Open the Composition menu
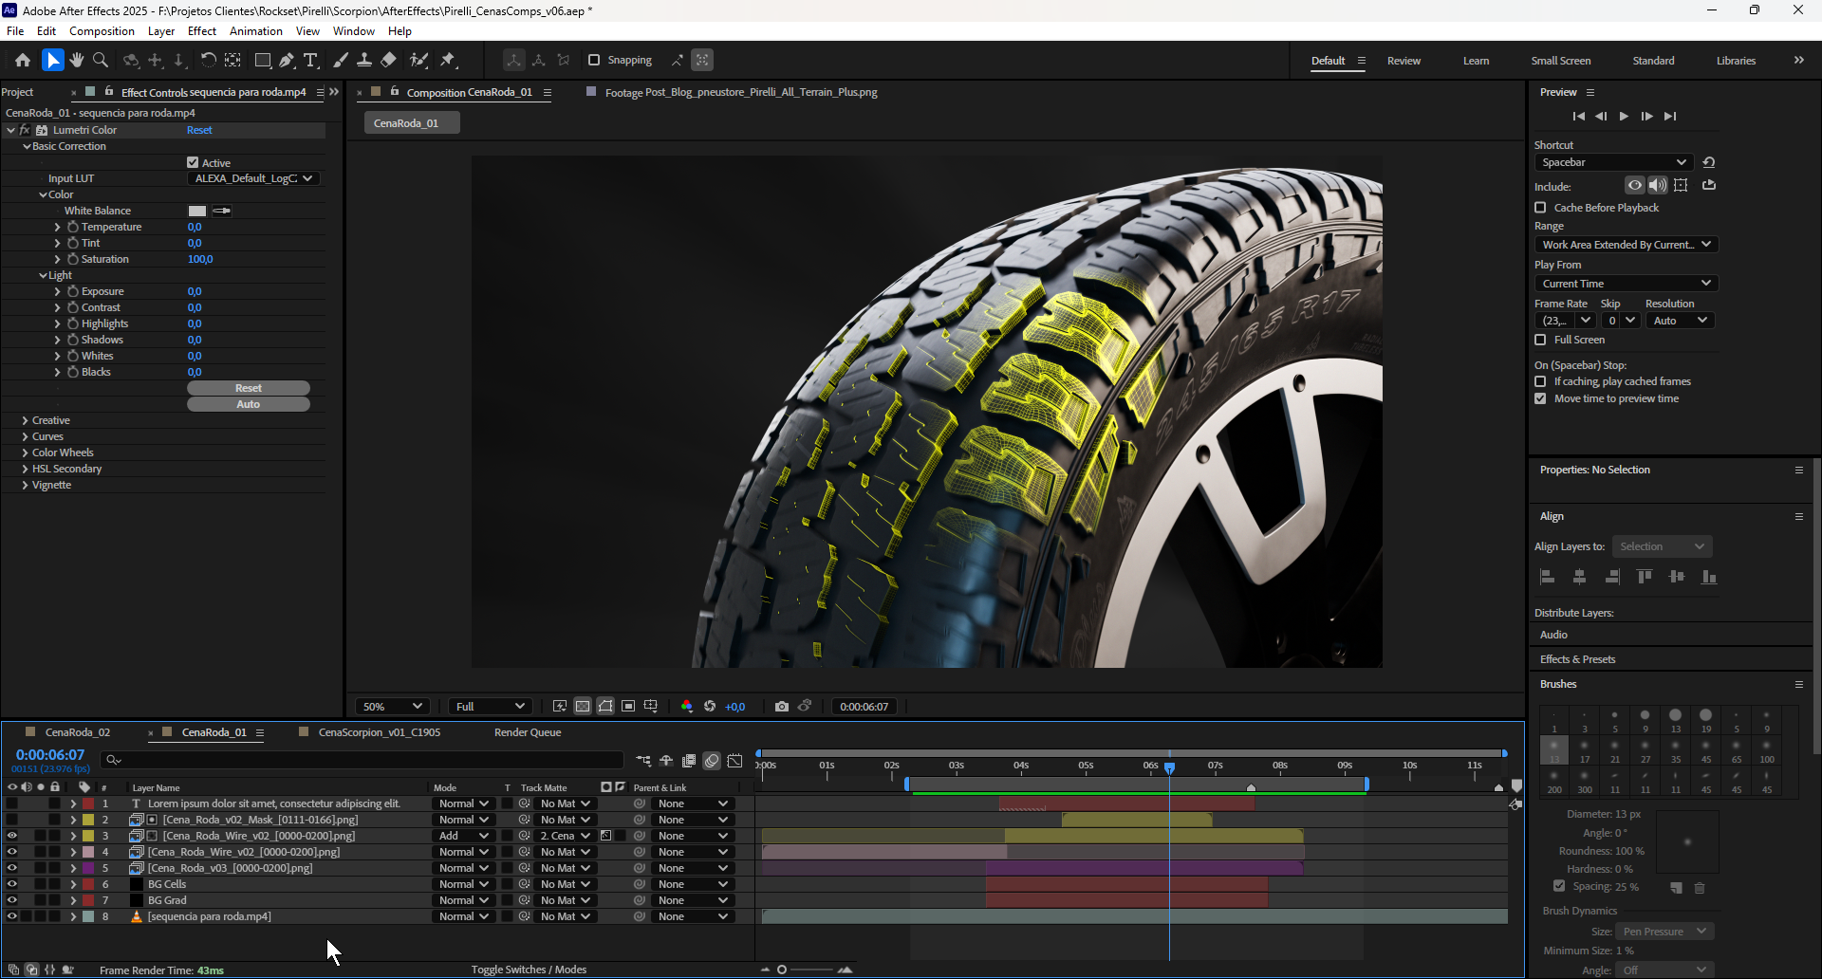Viewport: 1822px width, 979px height. [x=102, y=31]
